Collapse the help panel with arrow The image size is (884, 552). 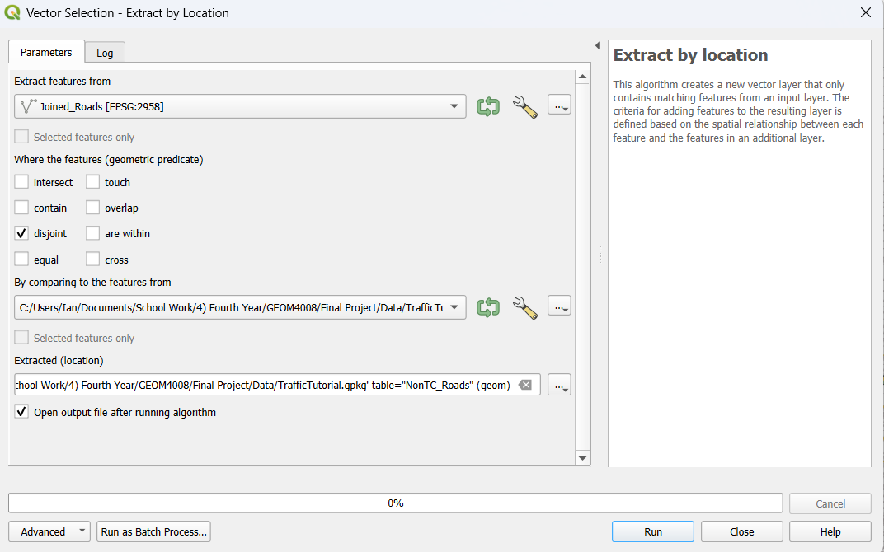(597, 45)
